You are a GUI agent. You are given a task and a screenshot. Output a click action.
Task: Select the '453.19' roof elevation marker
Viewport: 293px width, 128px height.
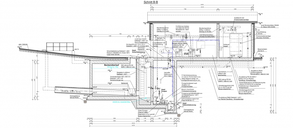click(x=259, y=14)
